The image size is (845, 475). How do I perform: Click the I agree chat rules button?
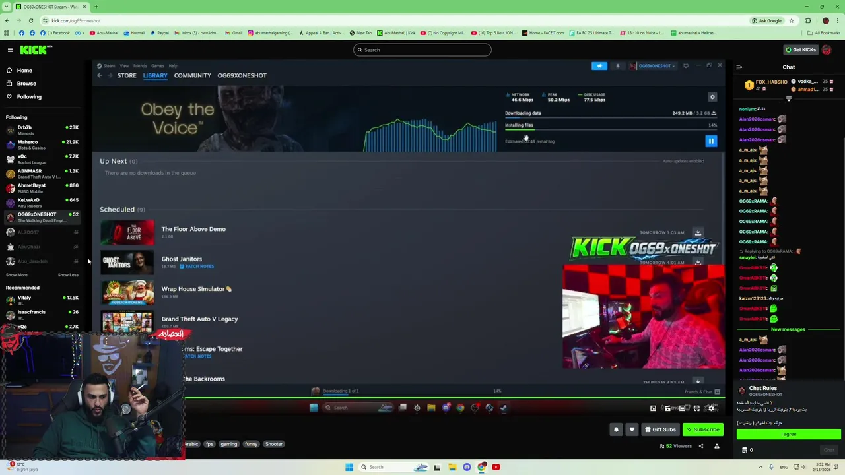pos(788,434)
